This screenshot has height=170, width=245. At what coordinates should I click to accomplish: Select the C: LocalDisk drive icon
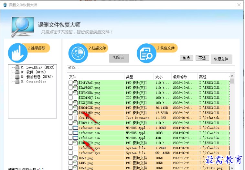[17, 67]
